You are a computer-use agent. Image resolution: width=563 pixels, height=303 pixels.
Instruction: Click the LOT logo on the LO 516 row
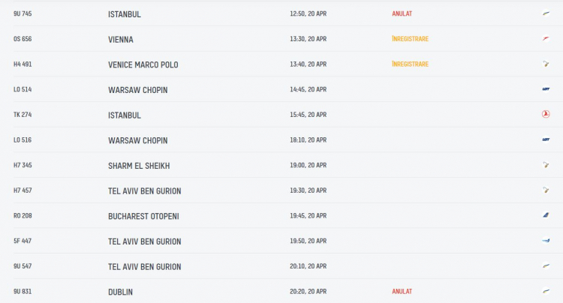[546, 139]
